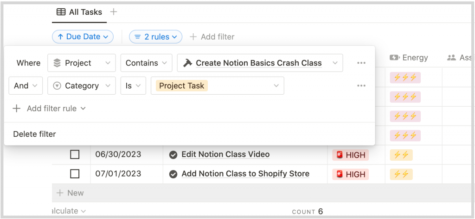Click energy tag on Shopify Store row

click(401, 174)
